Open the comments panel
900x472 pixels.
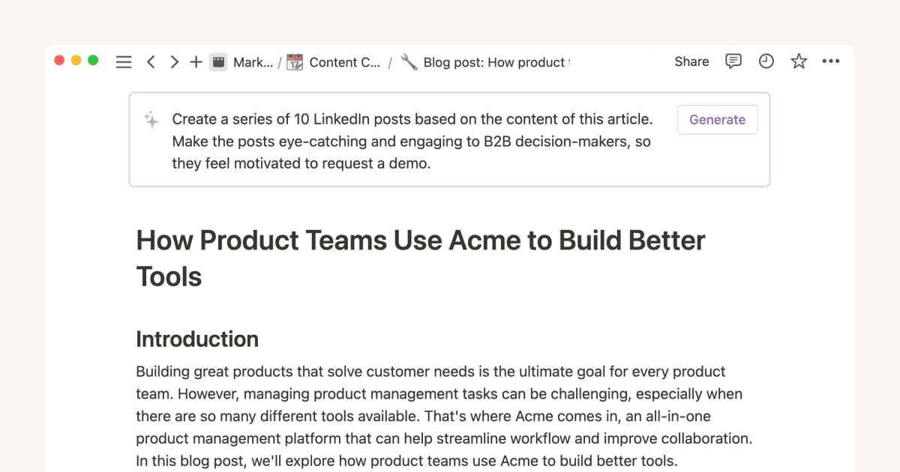(x=733, y=61)
